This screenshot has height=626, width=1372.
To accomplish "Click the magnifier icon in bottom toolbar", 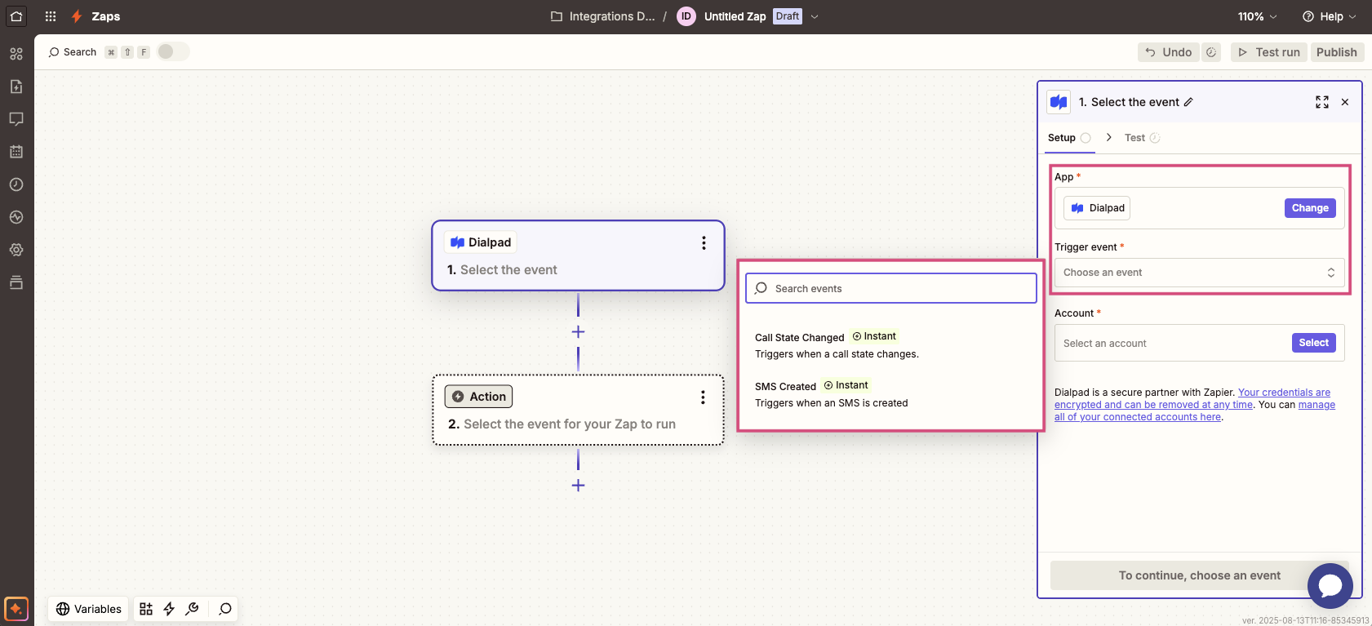I will pos(225,609).
